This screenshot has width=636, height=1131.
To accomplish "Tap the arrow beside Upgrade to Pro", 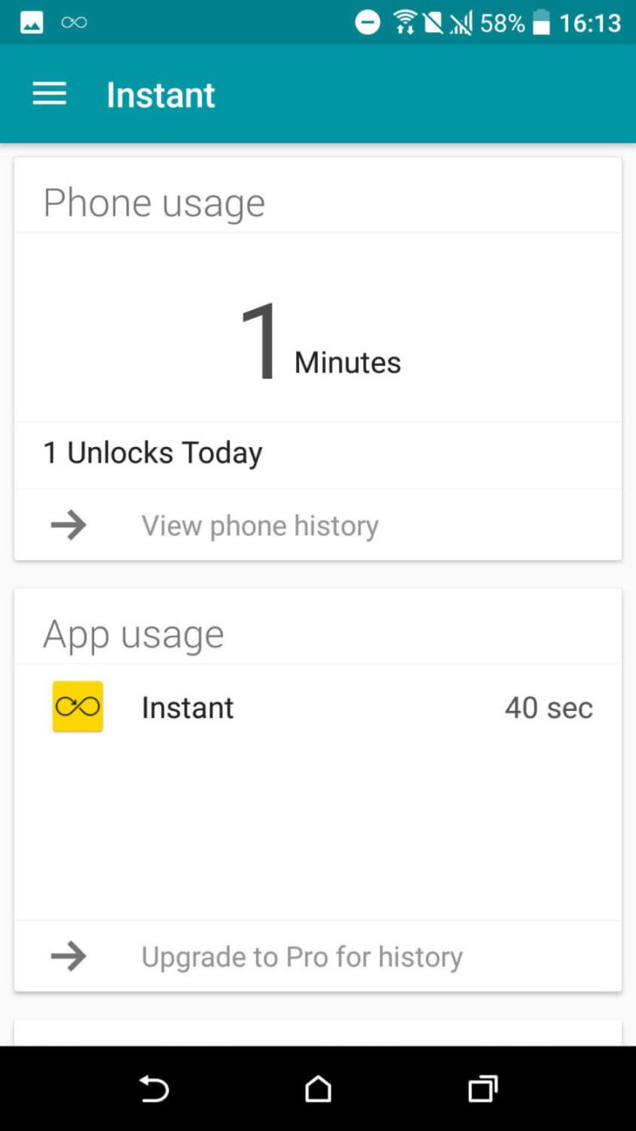I will click(69, 956).
